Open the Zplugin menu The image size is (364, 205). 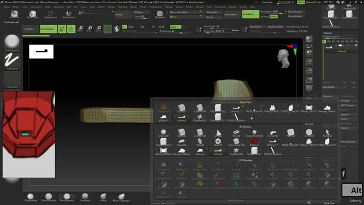[x=232, y=7]
